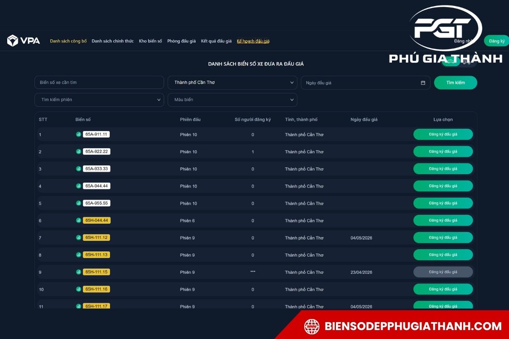
Task: Click the date 04/05/2026 for plate 65H-111.12
Action: (361, 238)
